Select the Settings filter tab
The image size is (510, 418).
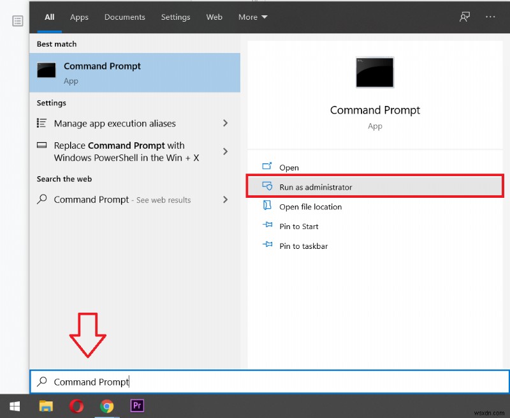[175, 17]
